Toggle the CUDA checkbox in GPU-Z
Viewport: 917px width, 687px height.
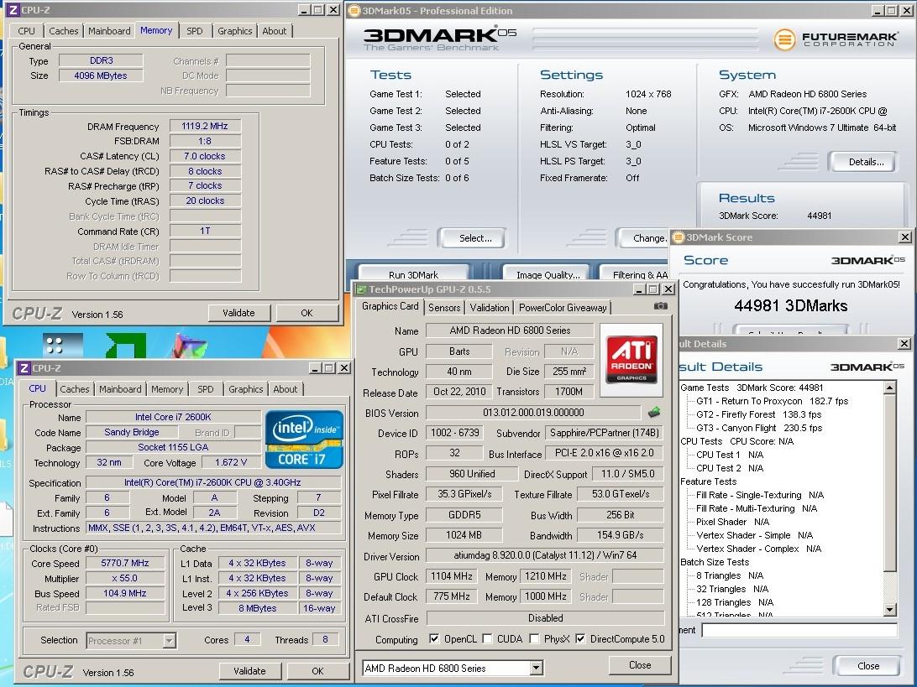[487, 638]
